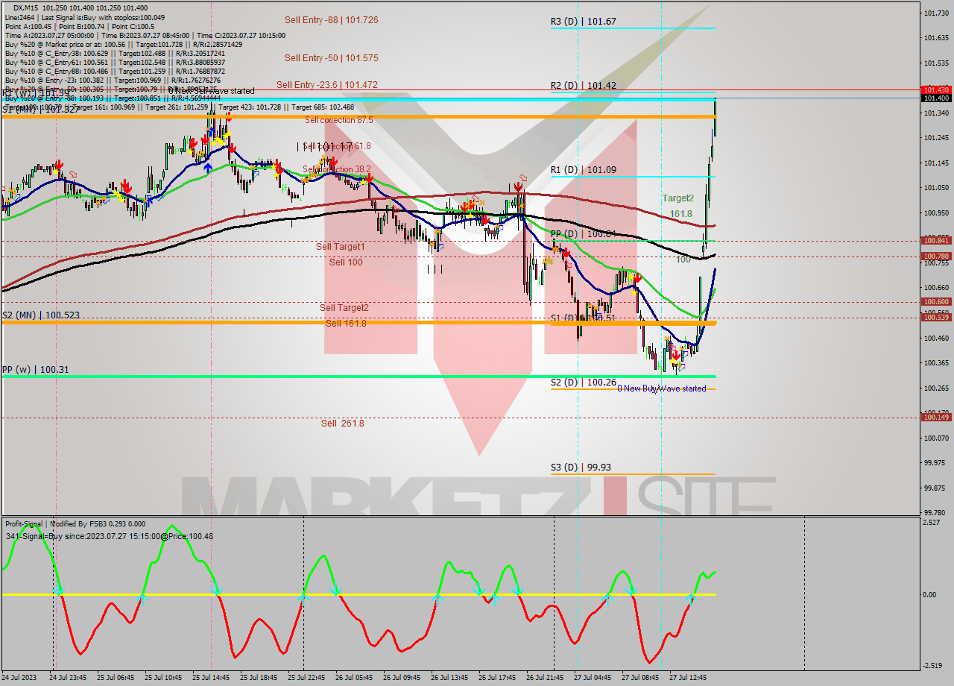The height and width of the screenshot is (686, 954).
Task: Click the 'Sell 100' level label
Action: [346, 262]
